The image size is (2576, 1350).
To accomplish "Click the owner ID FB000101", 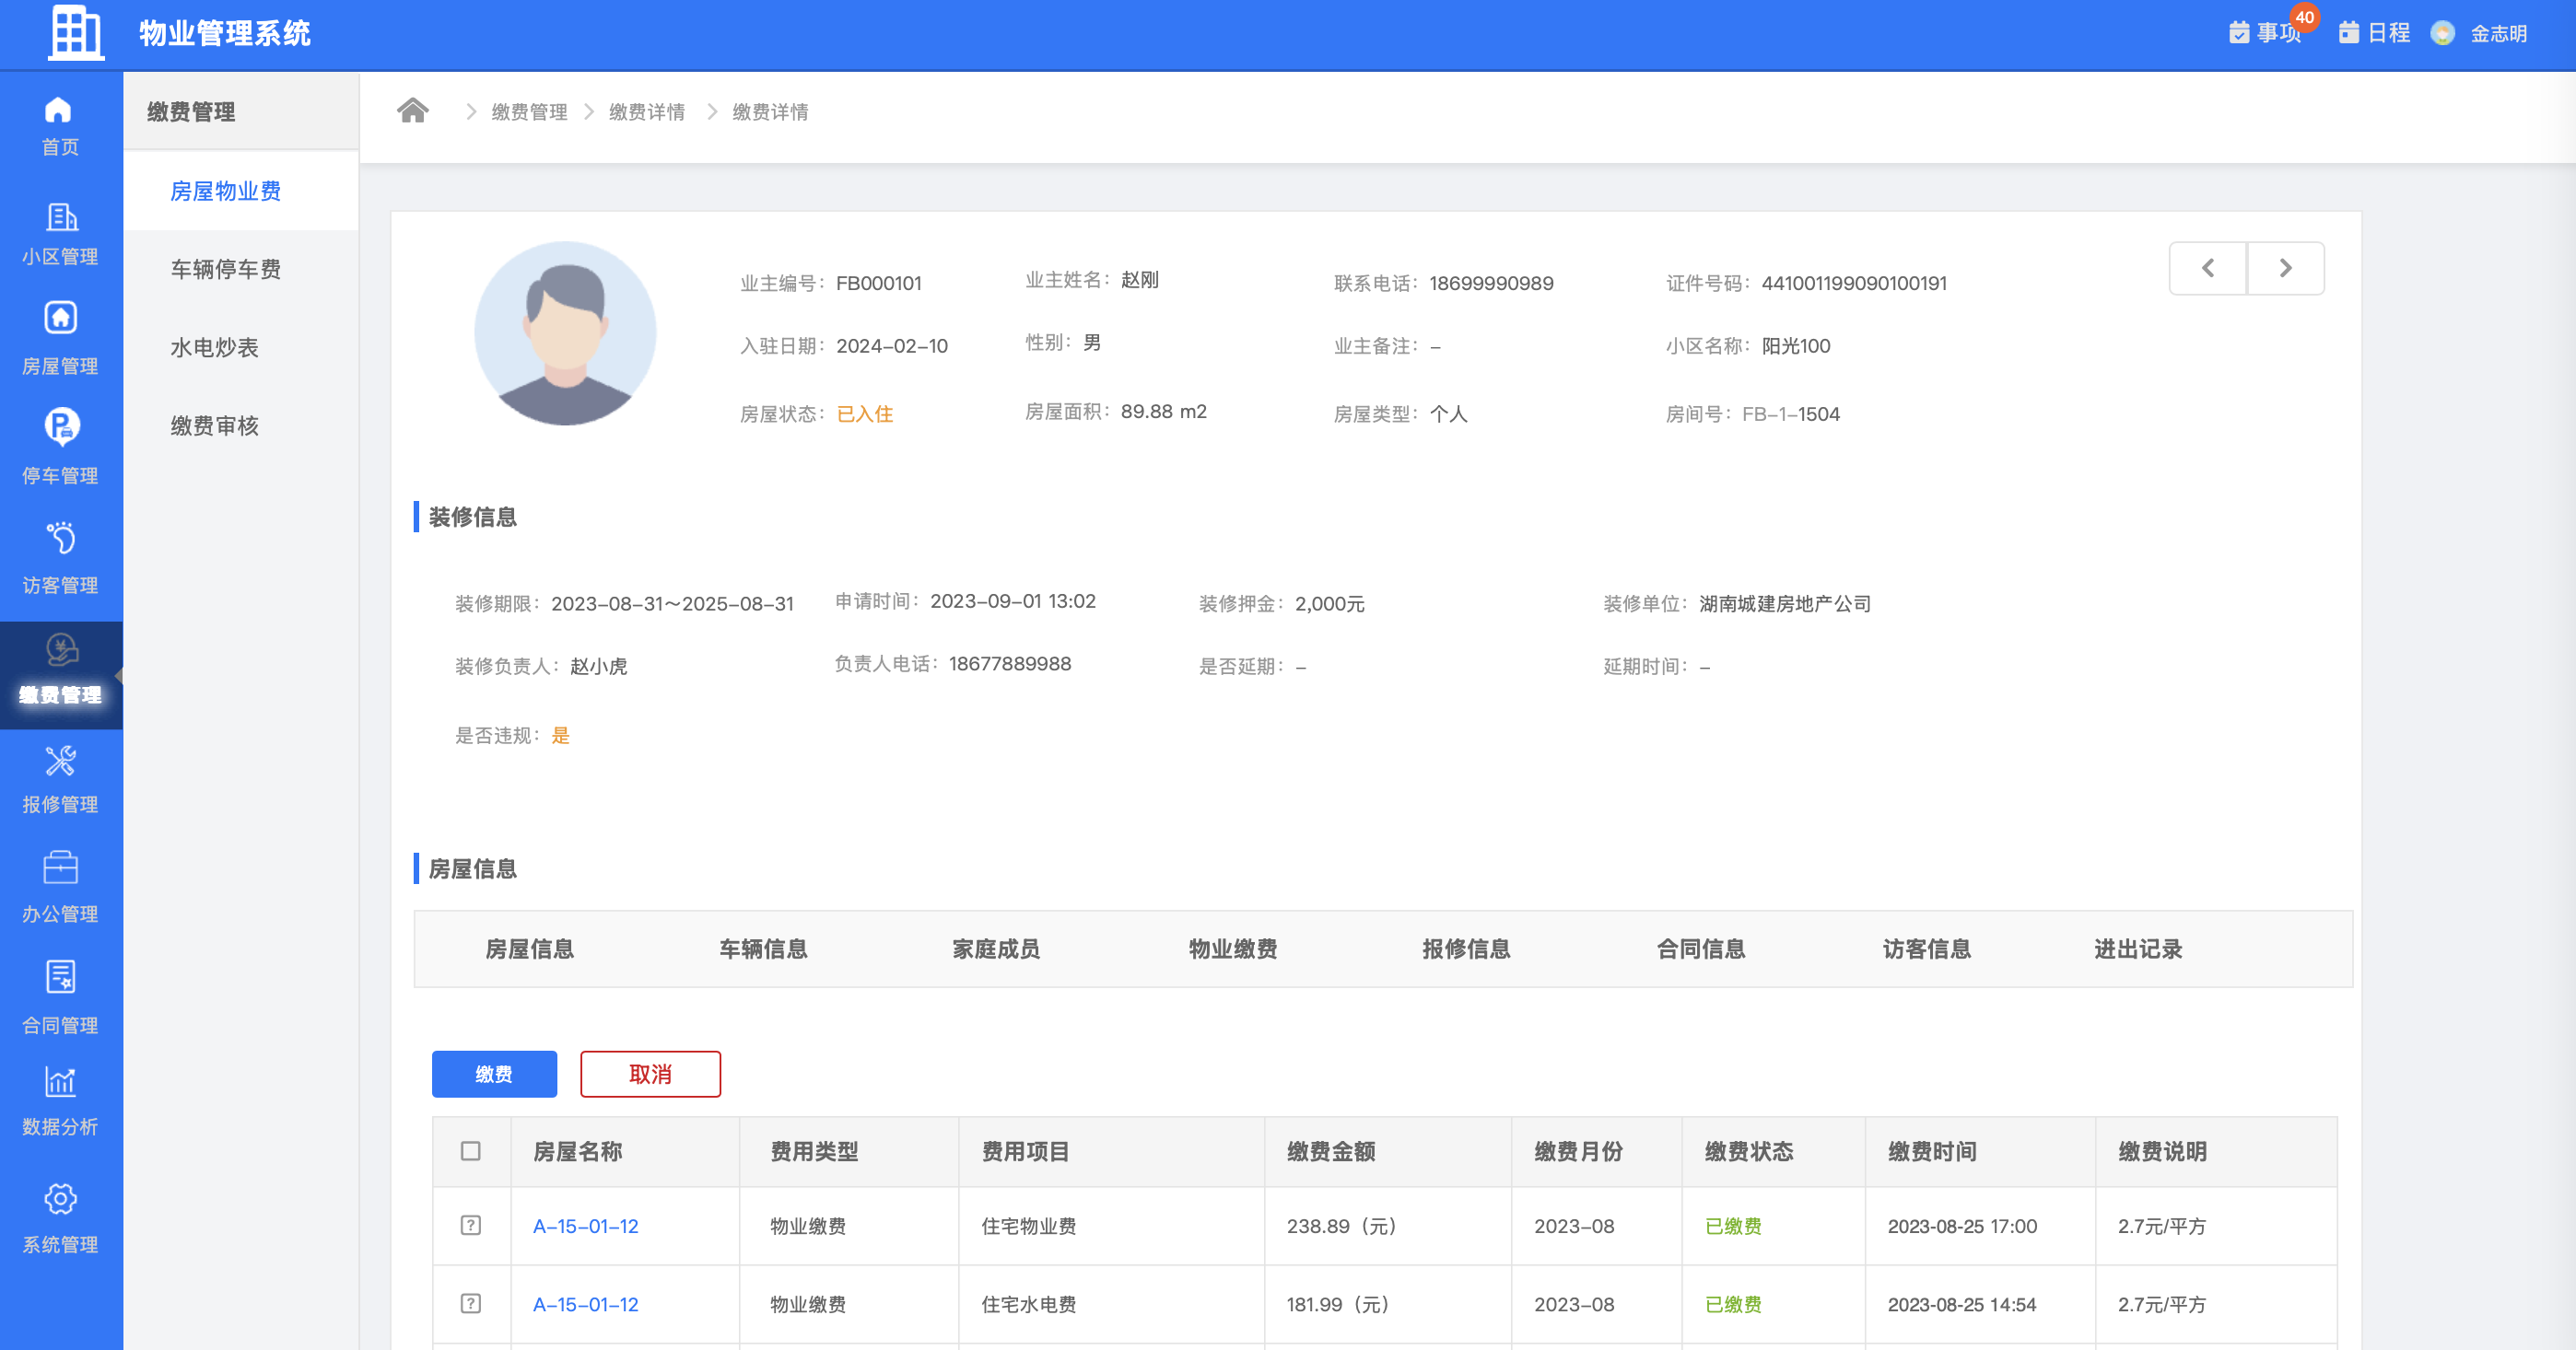I will 878,283.
